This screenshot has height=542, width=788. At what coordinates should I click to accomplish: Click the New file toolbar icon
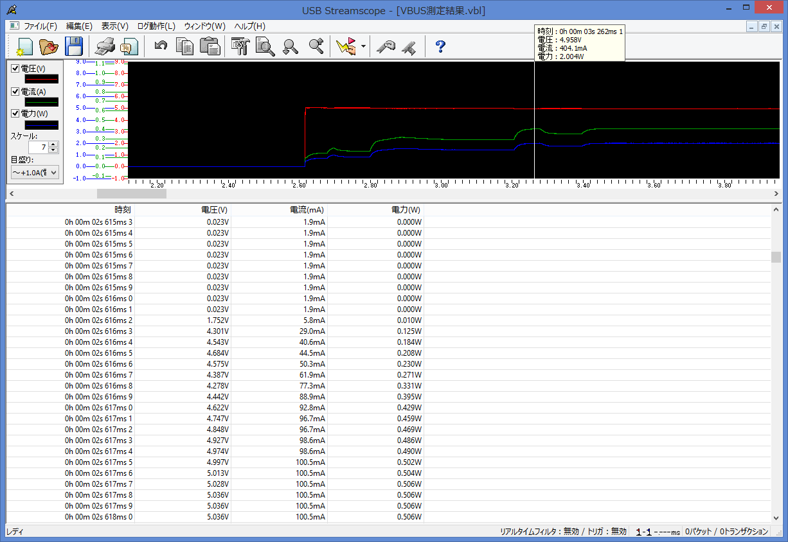click(23, 47)
